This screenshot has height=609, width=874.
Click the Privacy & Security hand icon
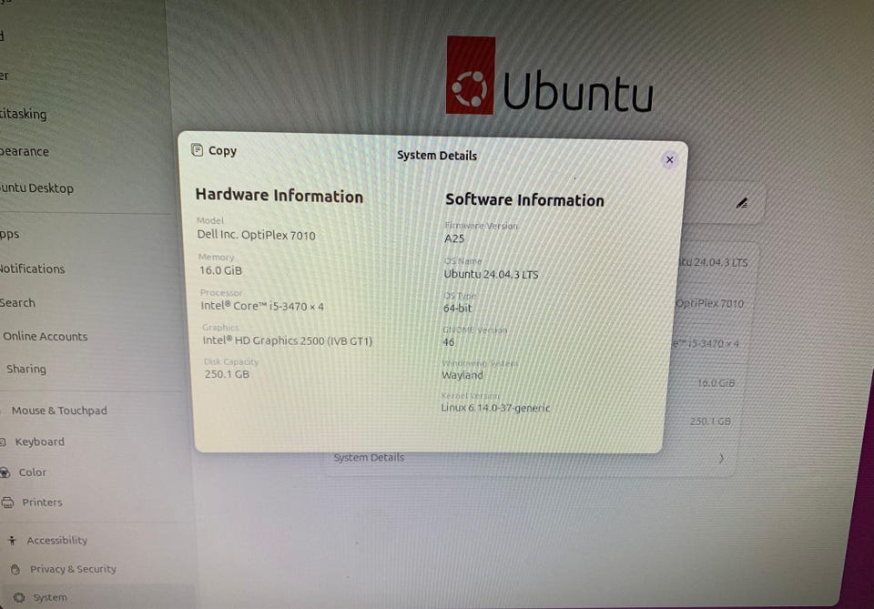coord(15,569)
